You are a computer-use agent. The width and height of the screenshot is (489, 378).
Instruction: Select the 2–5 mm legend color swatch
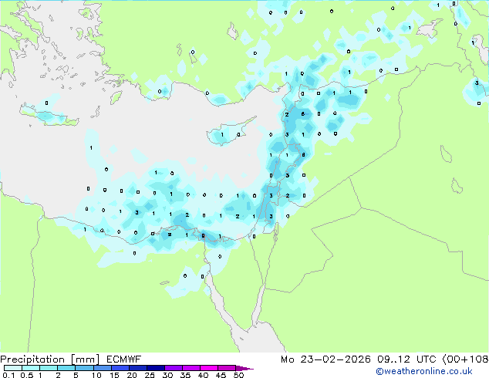pos(66,368)
